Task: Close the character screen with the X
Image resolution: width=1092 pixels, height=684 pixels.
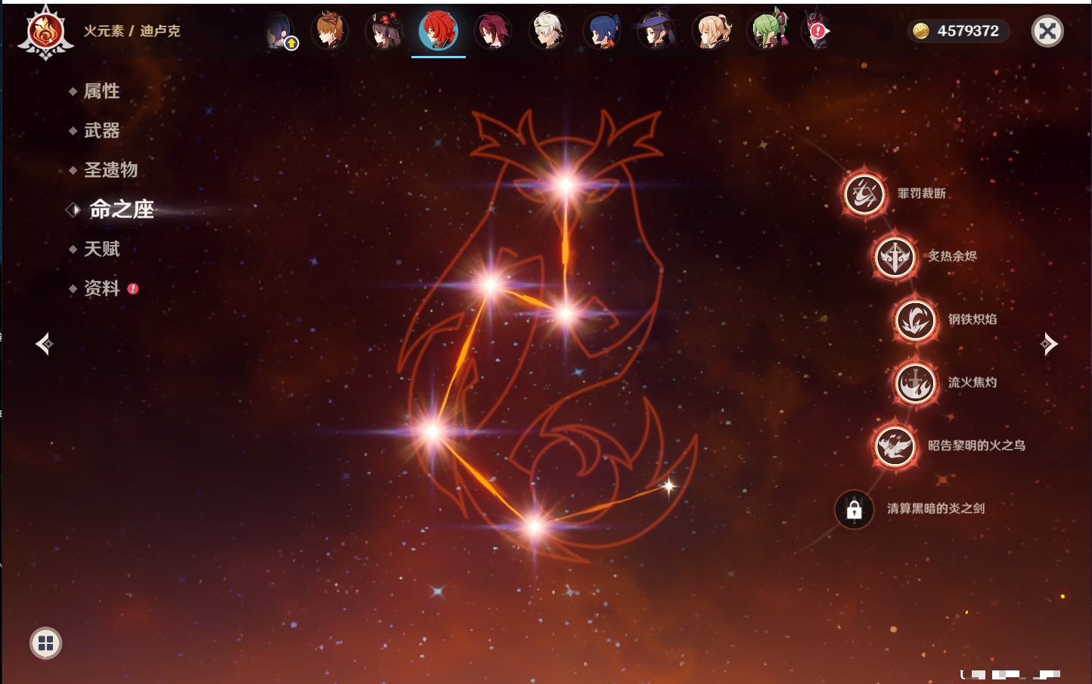Action: (1047, 31)
